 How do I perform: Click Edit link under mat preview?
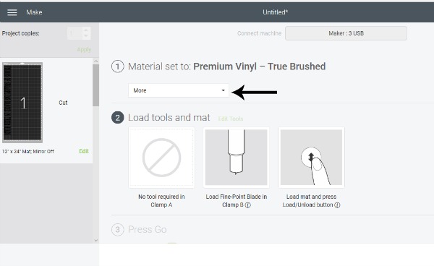point(84,151)
